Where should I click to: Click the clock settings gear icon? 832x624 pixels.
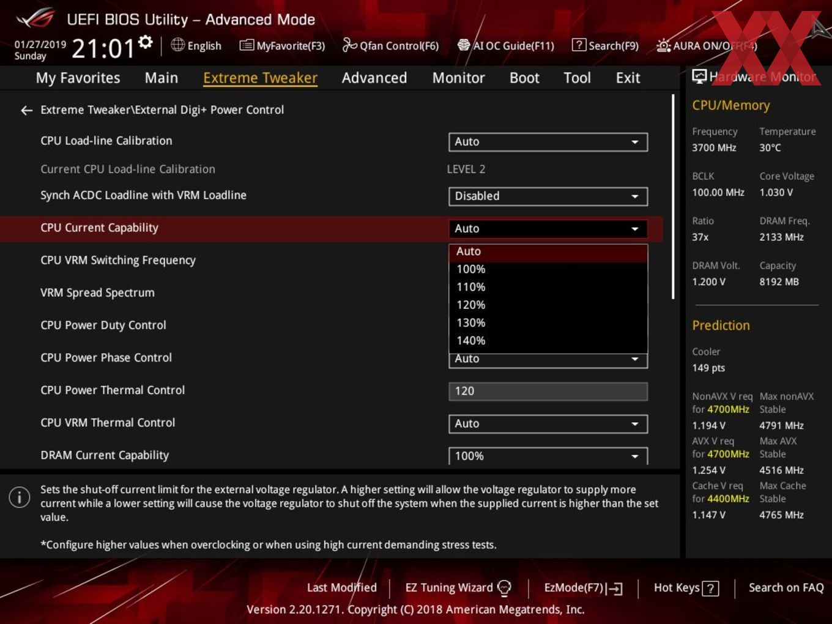tap(145, 42)
